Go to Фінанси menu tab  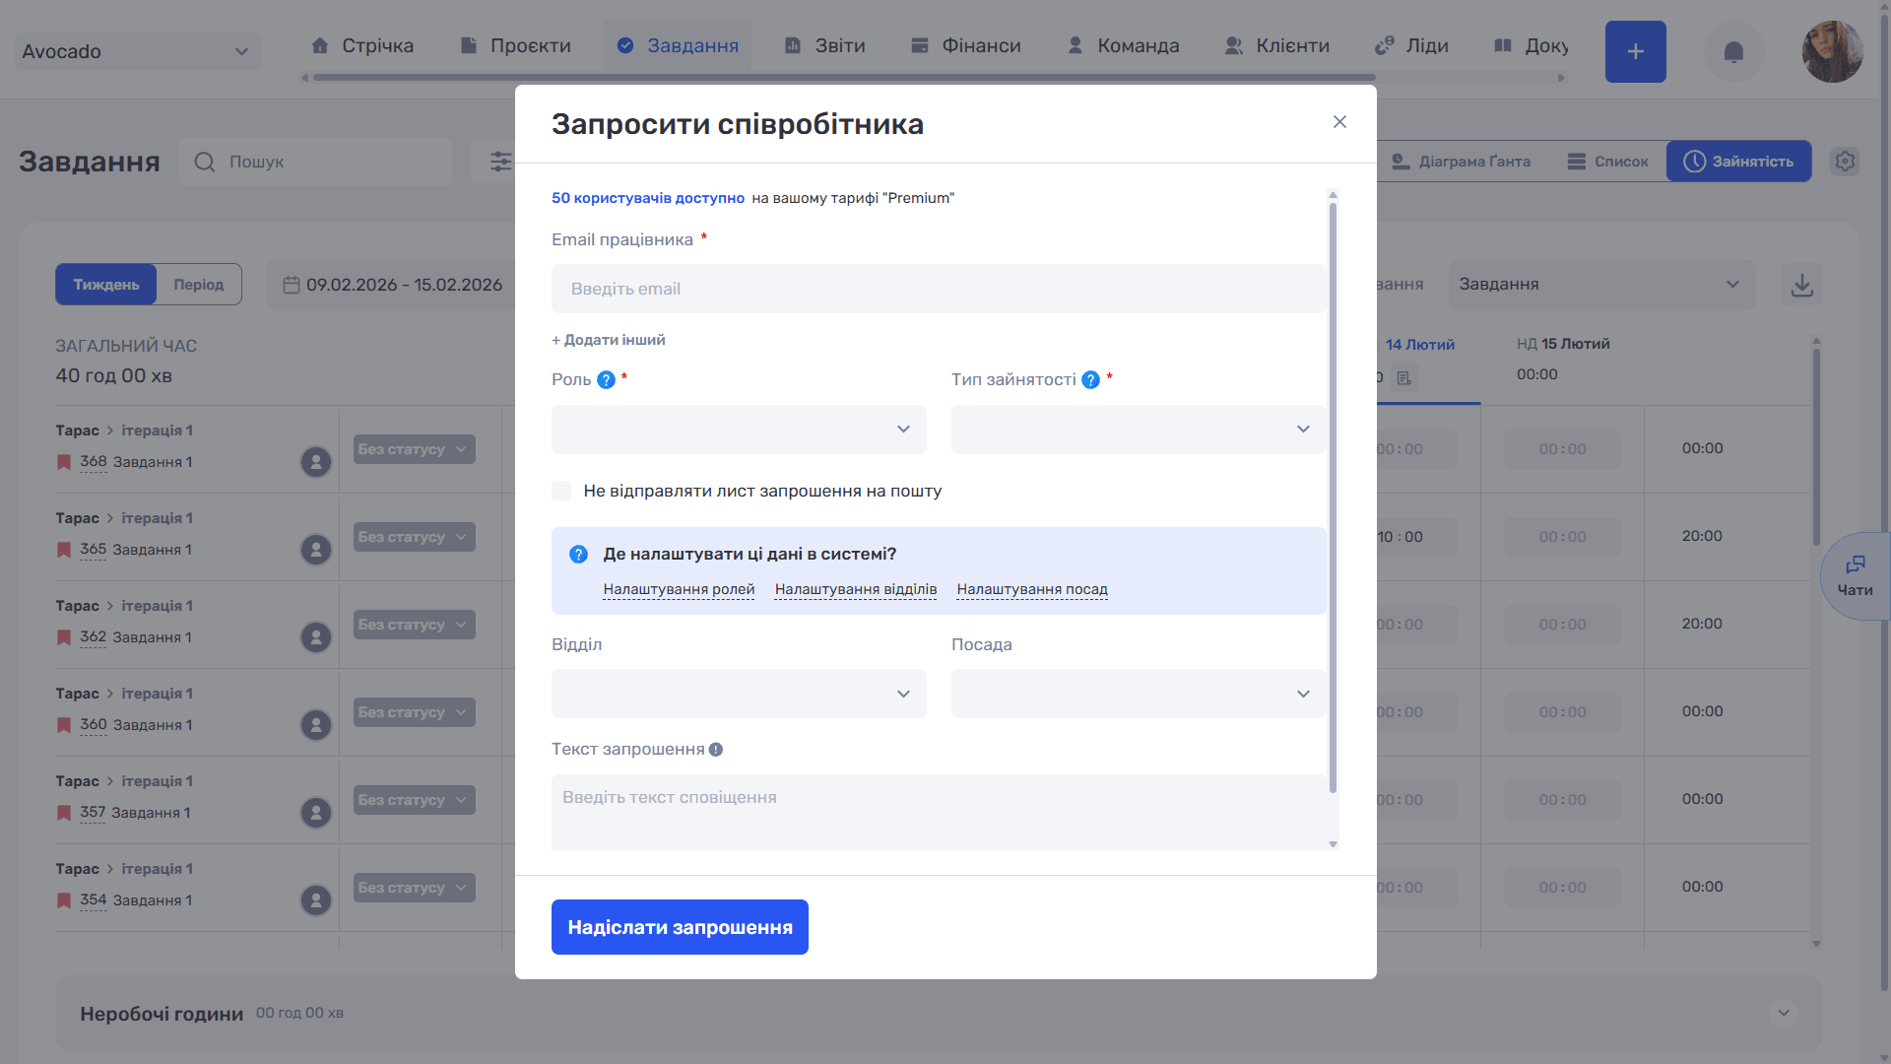coord(966,45)
